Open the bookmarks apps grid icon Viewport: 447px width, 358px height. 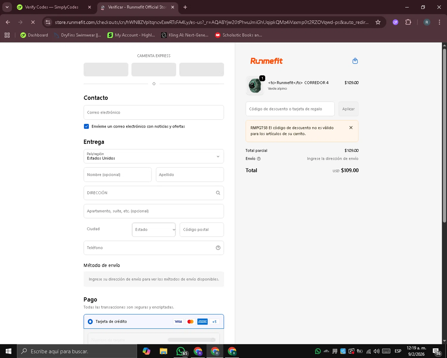click(7, 35)
